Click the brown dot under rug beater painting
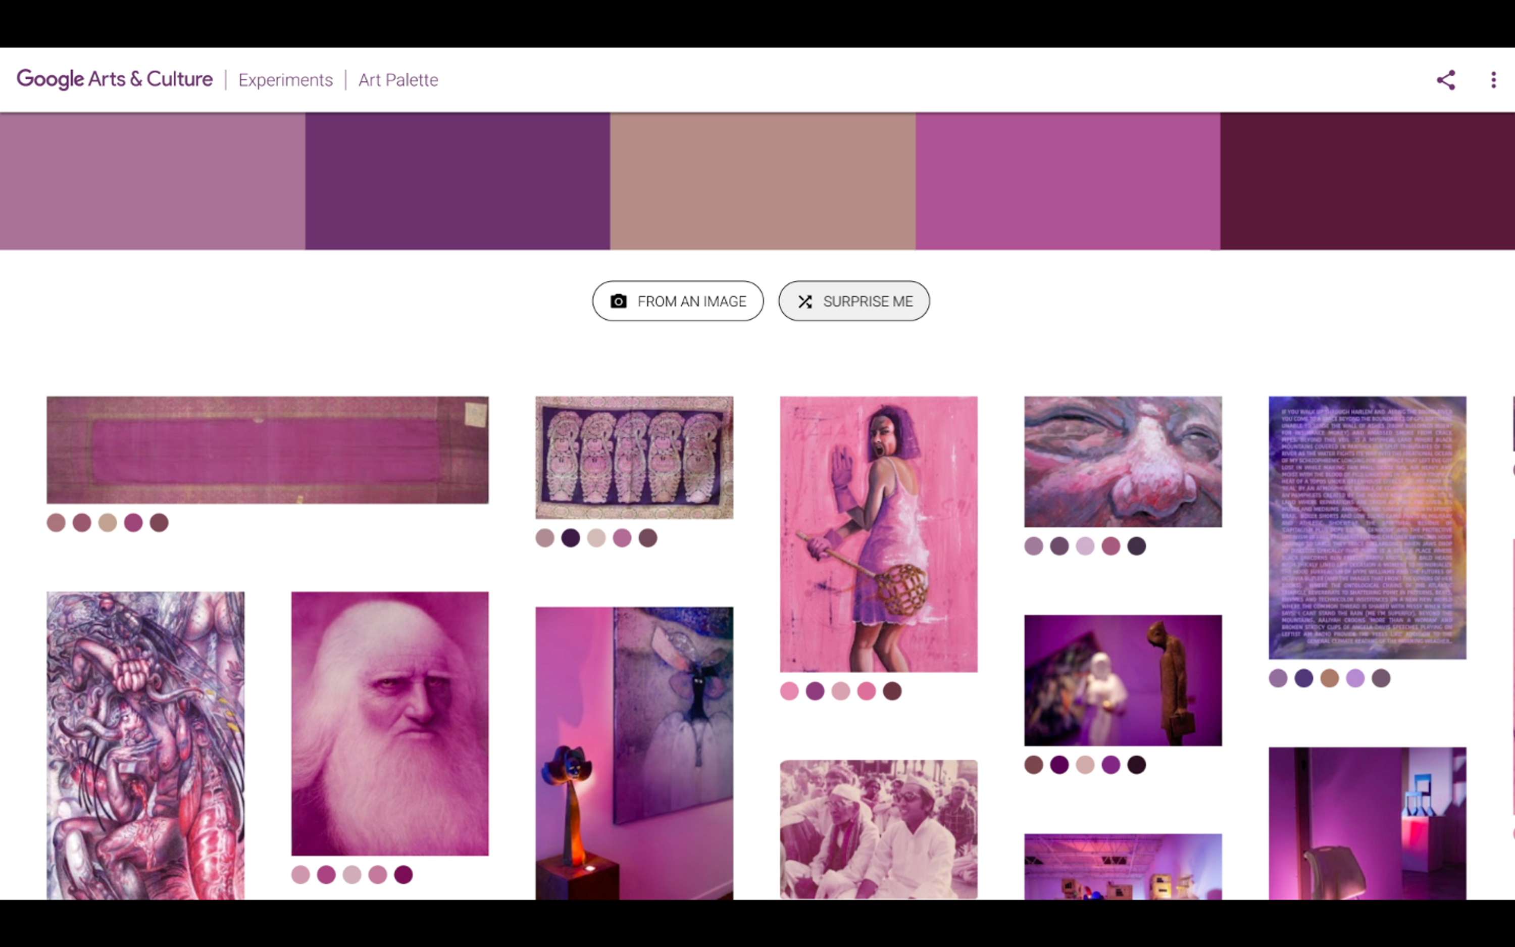This screenshot has width=1515, height=947. [x=892, y=691]
